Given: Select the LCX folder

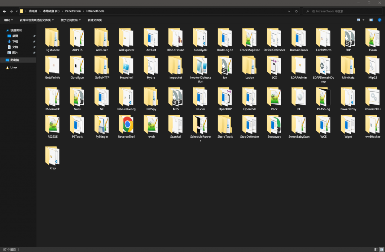Looking at the screenshot, I should [x=274, y=67].
